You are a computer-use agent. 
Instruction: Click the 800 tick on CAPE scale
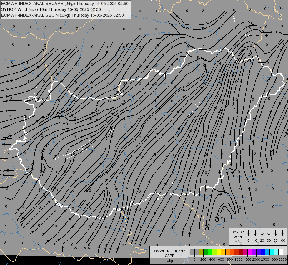click(230, 259)
